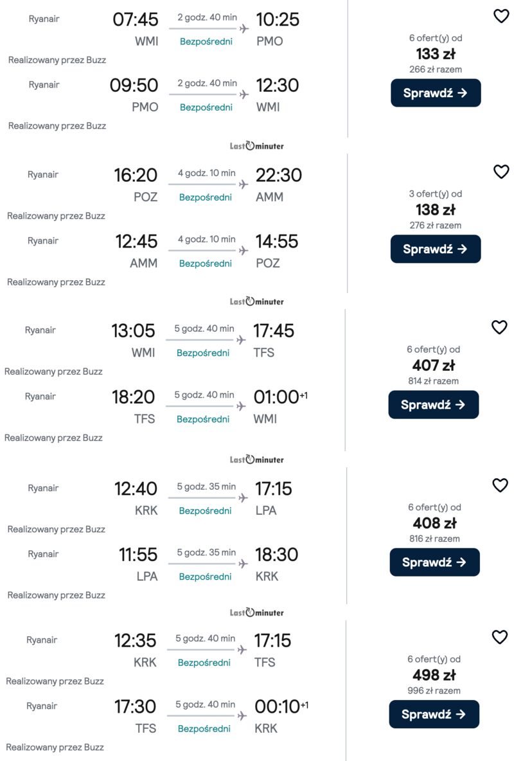514x761 pixels.
Task: Click the plane icon on 07:45 WMI departure
Action: click(244, 28)
